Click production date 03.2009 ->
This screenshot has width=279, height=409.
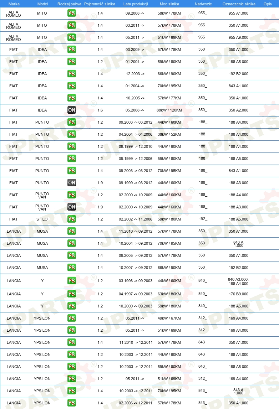(x=135, y=49)
